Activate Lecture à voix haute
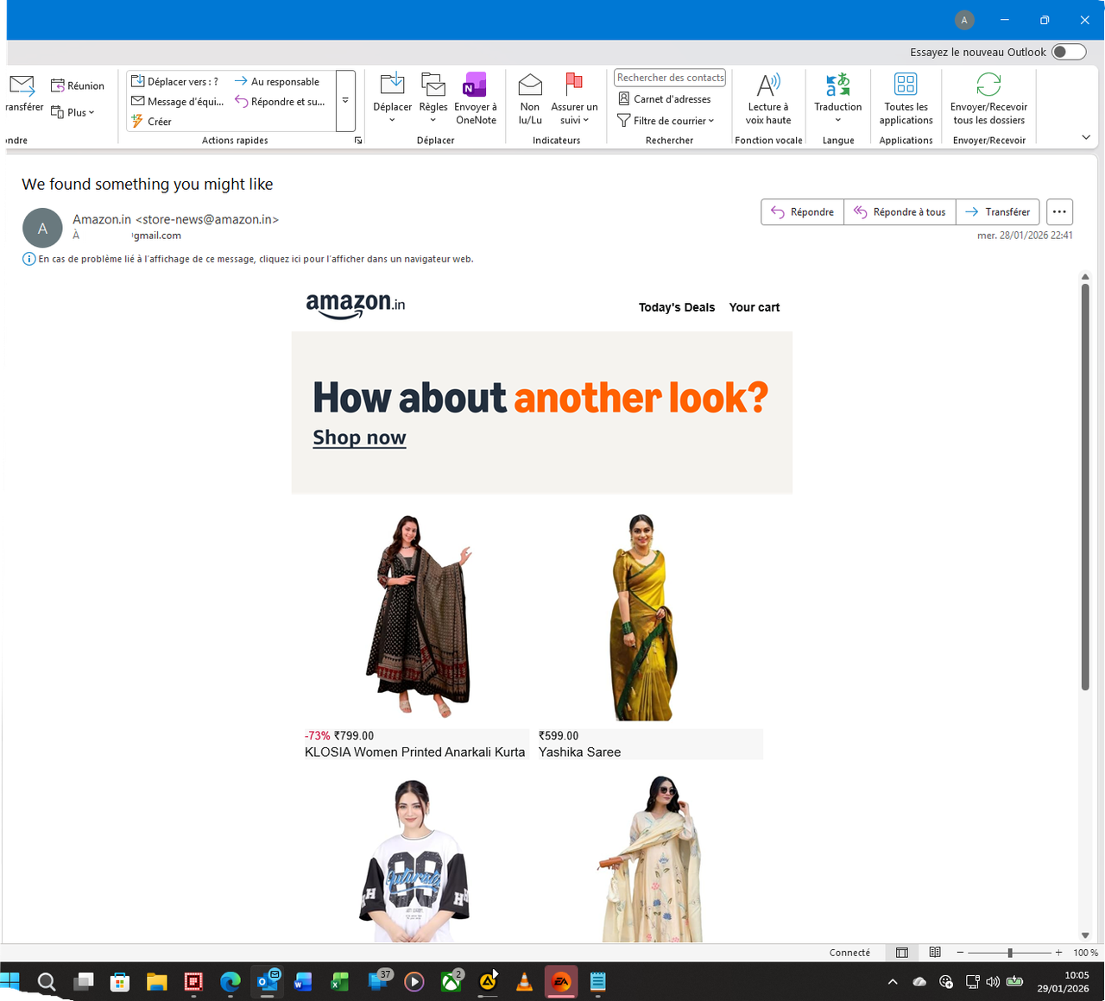The image size is (1105, 1001). click(x=767, y=98)
